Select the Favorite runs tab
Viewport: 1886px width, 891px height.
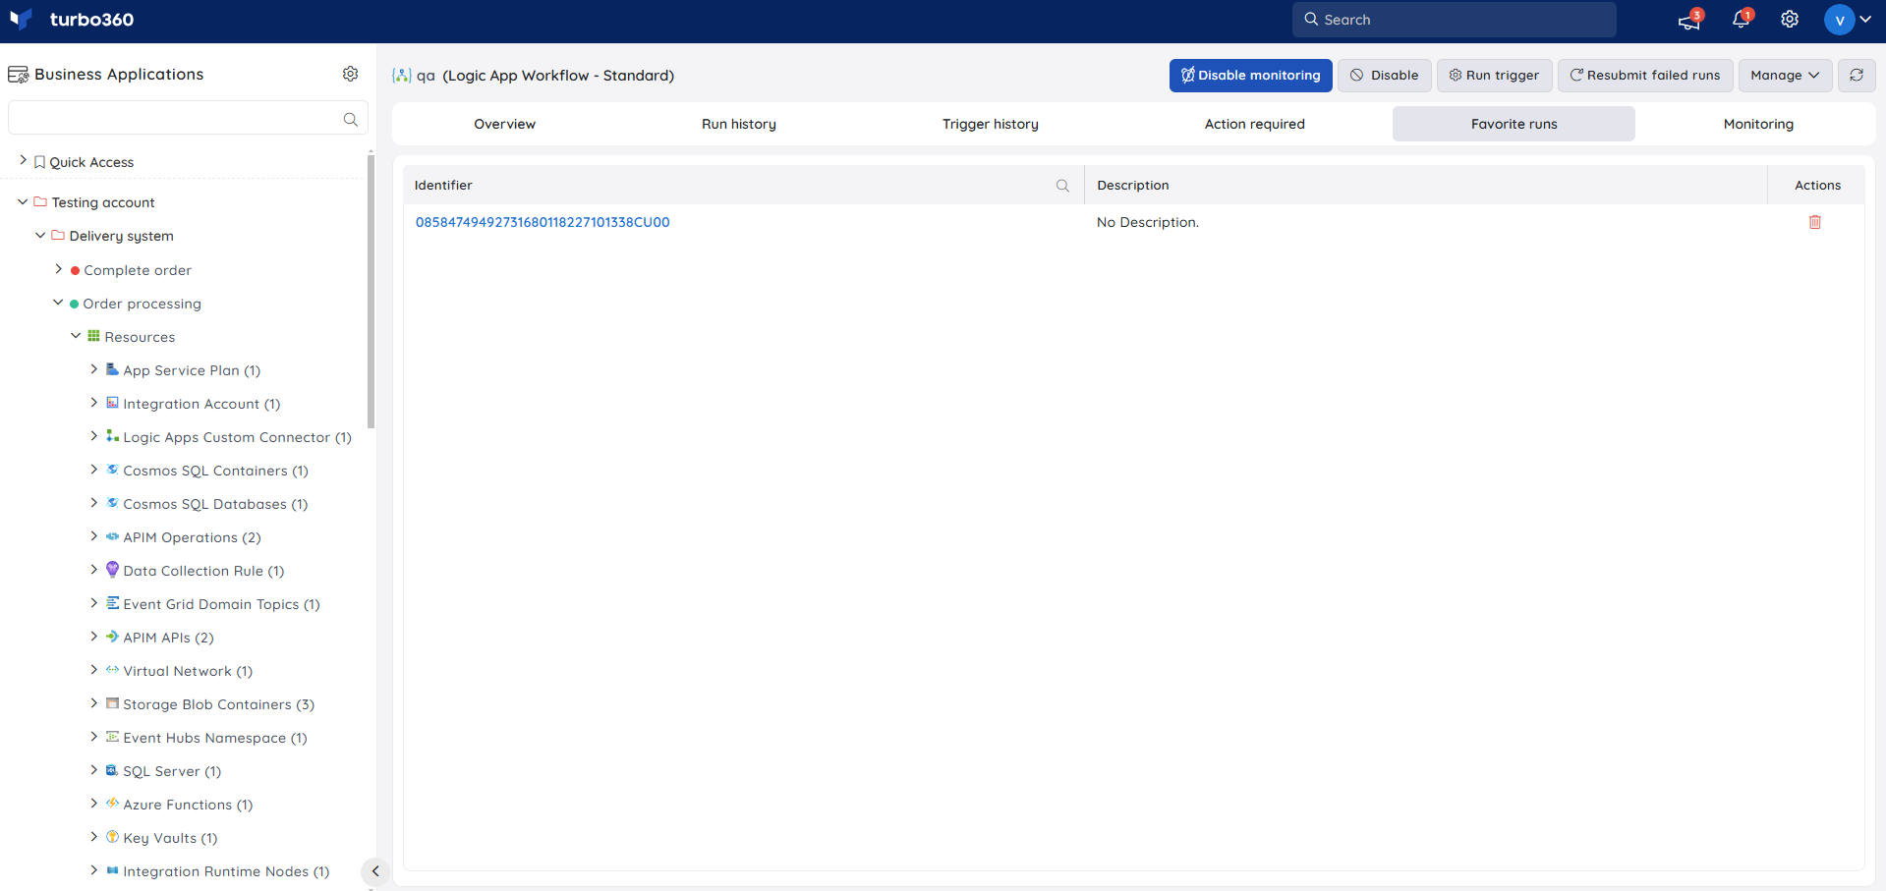[x=1514, y=124]
